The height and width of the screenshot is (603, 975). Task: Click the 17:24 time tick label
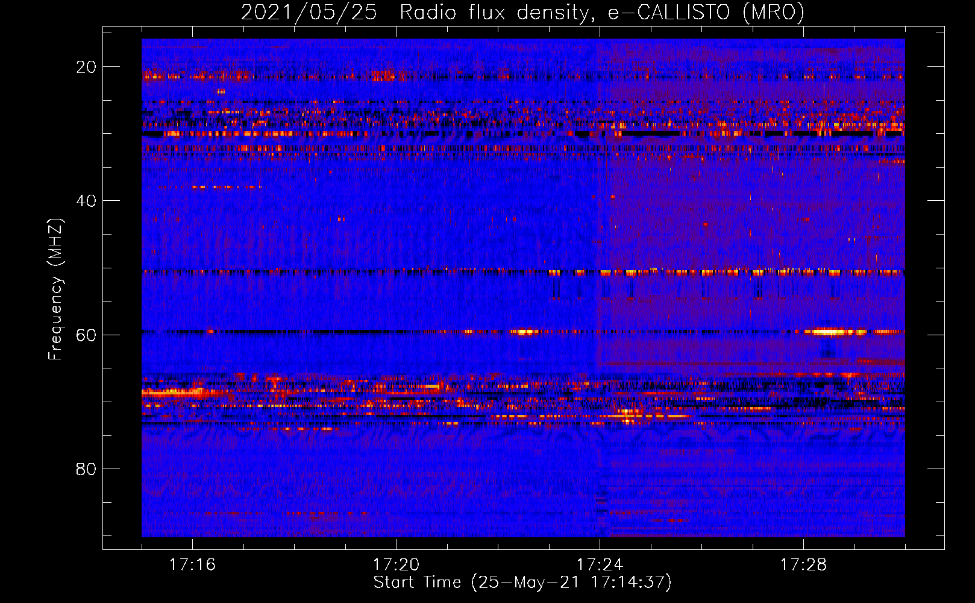pyautogui.click(x=600, y=564)
